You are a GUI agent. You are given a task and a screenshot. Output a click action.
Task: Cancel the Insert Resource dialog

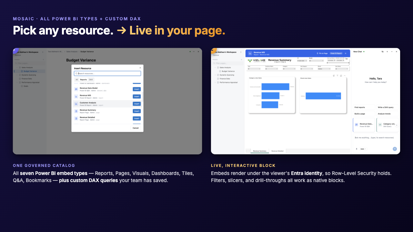click(x=136, y=128)
